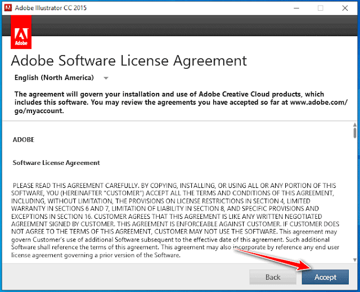Click the Back button
This screenshot has height=292, width=360.
273,277
